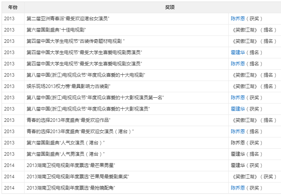This screenshot has height=195, width=281.
Task: Click year 2014 in 最抢镜配角 row
Action: click(x=9, y=188)
